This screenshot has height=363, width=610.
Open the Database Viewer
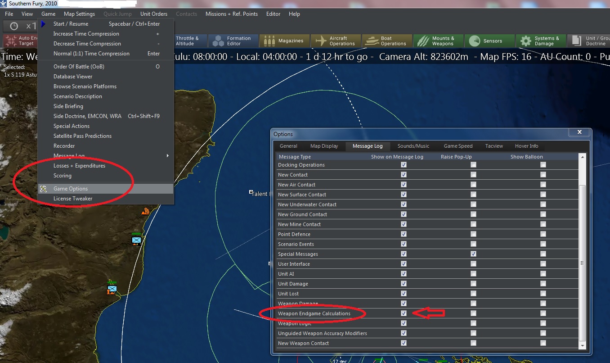tap(106, 77)
